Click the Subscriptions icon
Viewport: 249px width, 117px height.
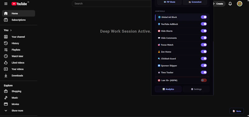coord(6,20)
